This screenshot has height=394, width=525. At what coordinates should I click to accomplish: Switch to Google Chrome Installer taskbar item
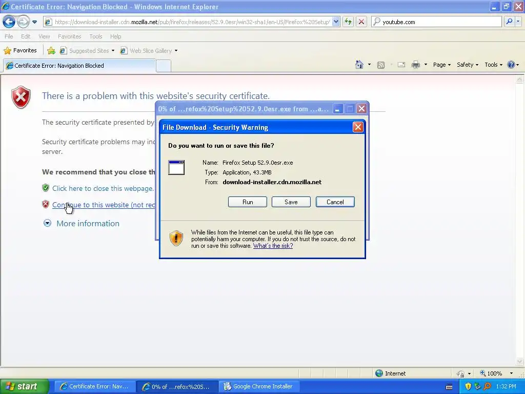pos(259,386)
